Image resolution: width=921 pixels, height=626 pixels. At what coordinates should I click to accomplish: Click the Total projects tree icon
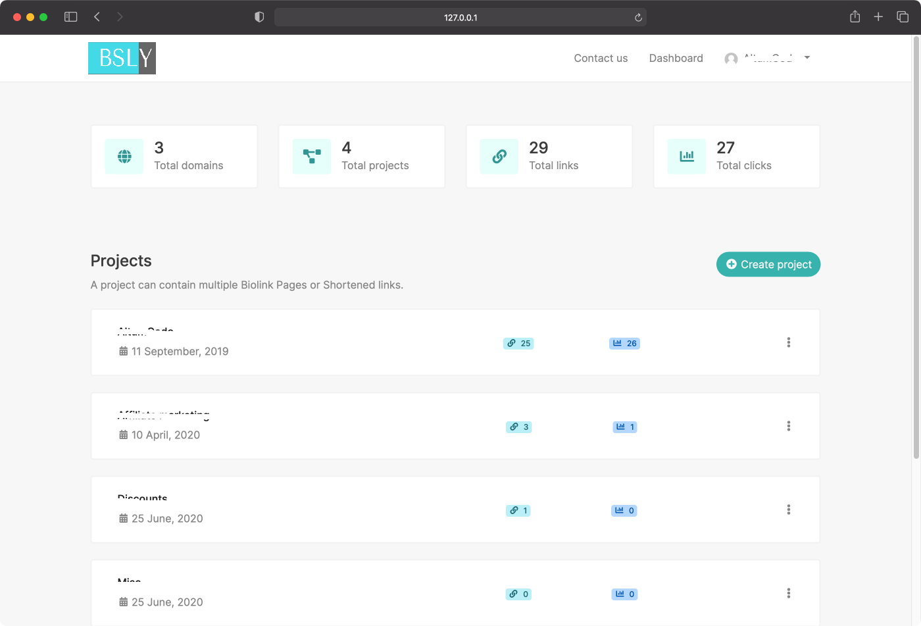click(x=312, y=156)
